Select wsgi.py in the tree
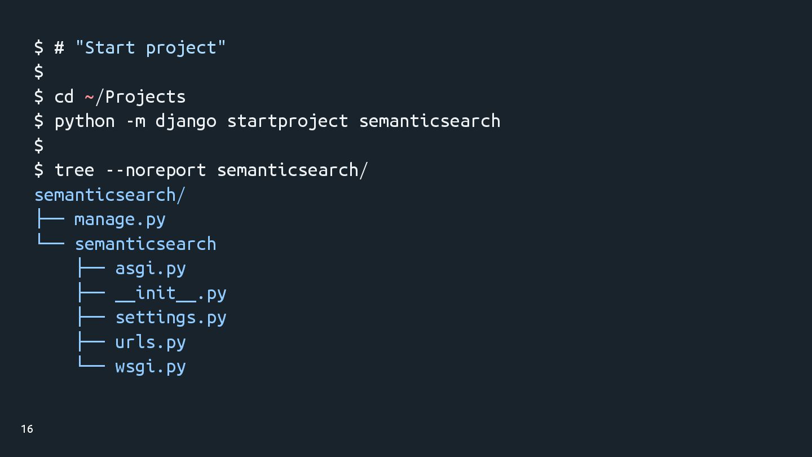Viewport: 812px width, 457px height. point(151,367)
